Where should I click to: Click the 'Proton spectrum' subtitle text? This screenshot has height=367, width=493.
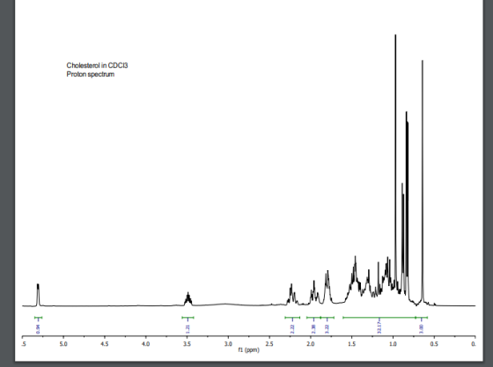pos(90,75)
